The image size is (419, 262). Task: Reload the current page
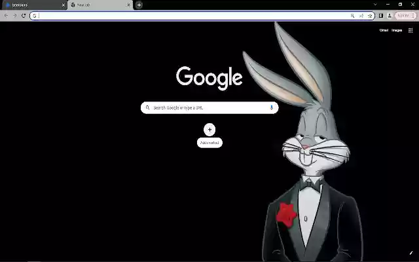click(x=24, y=16)
